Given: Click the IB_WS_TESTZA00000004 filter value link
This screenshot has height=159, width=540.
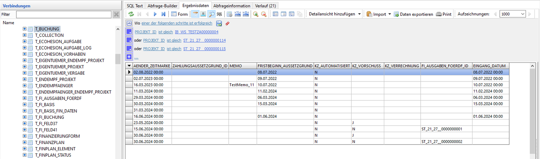Looking at the screenshot, I should tap(197, 32).
